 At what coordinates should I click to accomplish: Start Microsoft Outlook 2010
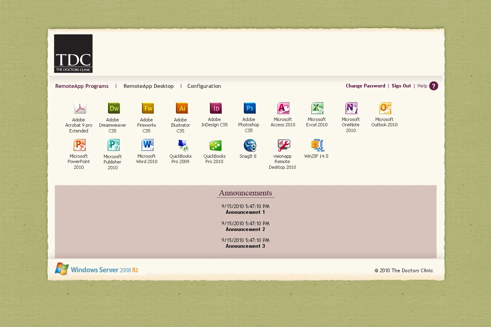point(385,108)
